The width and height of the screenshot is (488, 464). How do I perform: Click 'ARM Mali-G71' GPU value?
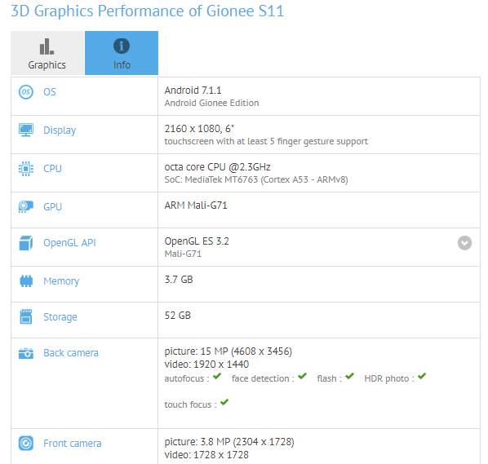(x=196, y=205)
